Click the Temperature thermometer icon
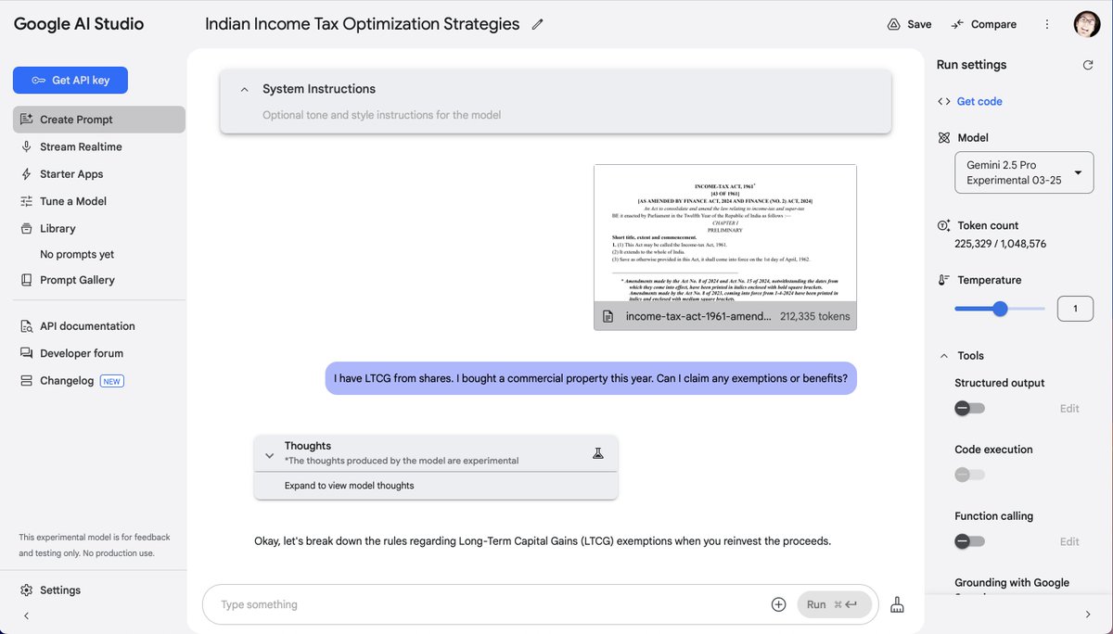1113x634 pixels. pyautogui.click(x=944, y=280)
